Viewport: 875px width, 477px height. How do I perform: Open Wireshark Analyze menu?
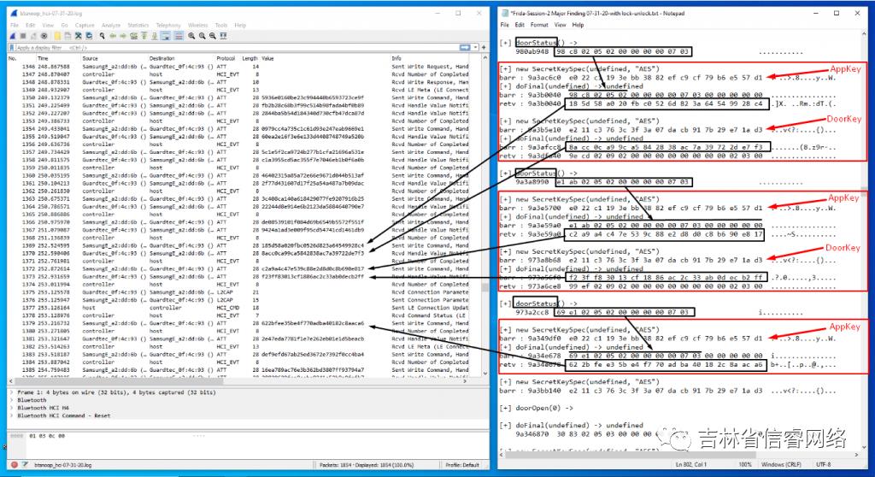pos(111,25)
